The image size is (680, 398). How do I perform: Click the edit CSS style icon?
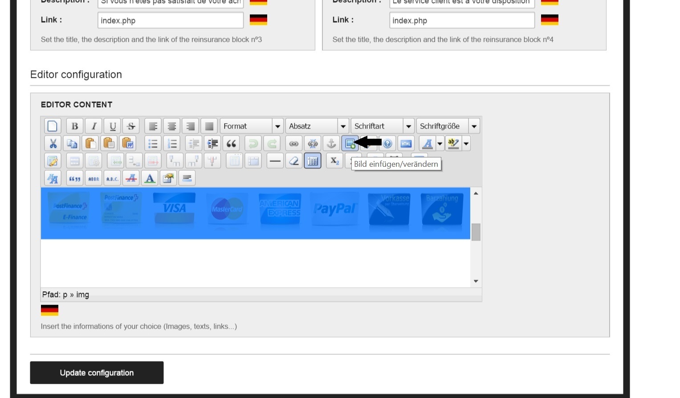coord(53,161)
